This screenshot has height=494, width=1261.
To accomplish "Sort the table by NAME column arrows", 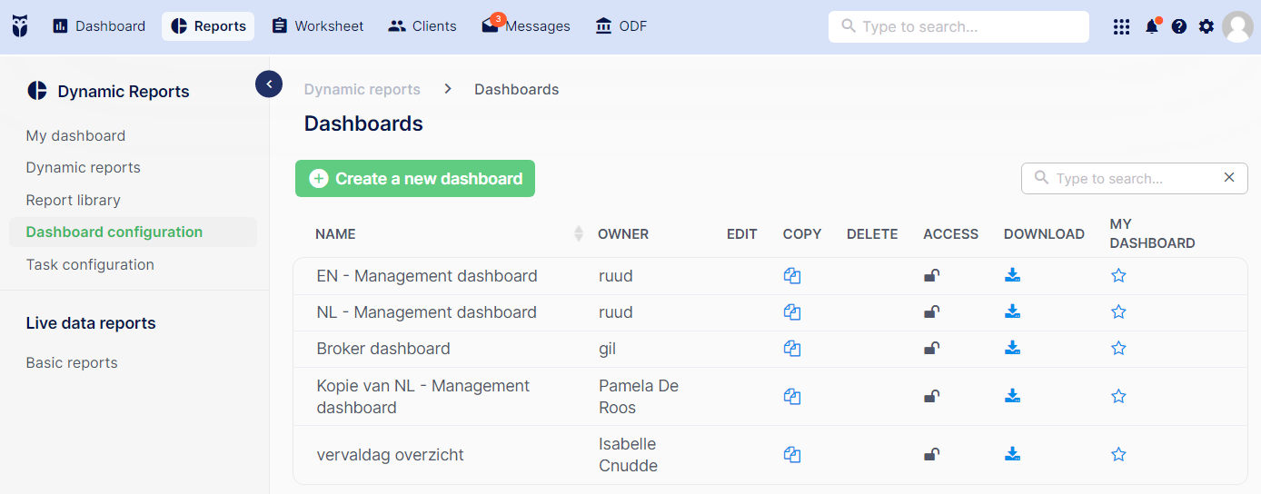I will click(579, 234).
